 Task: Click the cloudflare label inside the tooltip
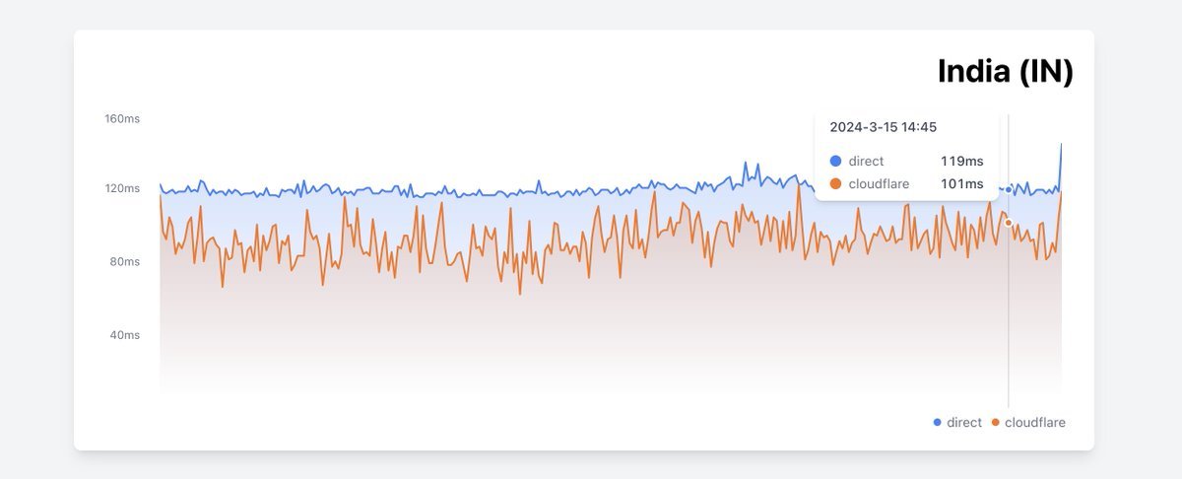879,184
